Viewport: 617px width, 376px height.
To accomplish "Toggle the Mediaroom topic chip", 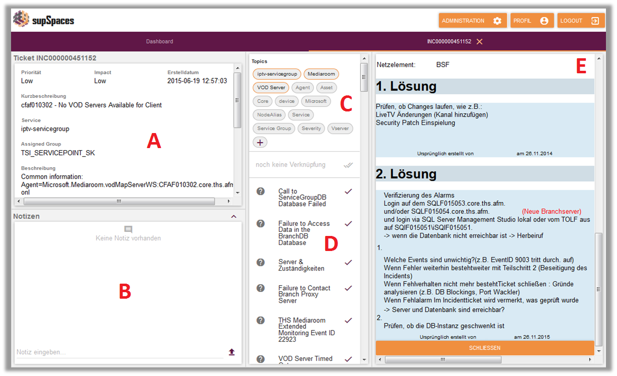I will point(321,74).
